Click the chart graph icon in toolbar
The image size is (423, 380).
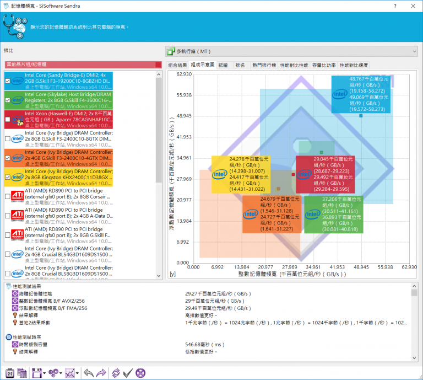click(70, 373)
